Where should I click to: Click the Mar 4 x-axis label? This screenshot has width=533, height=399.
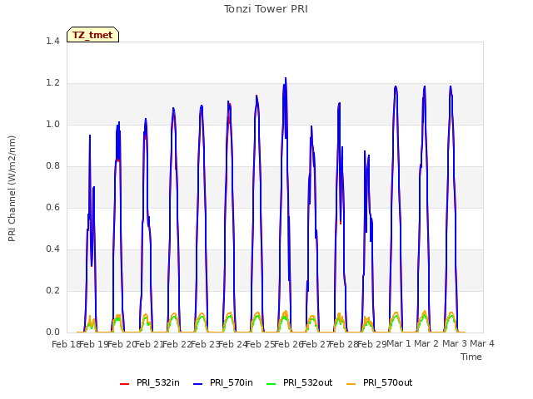point(482,343)
